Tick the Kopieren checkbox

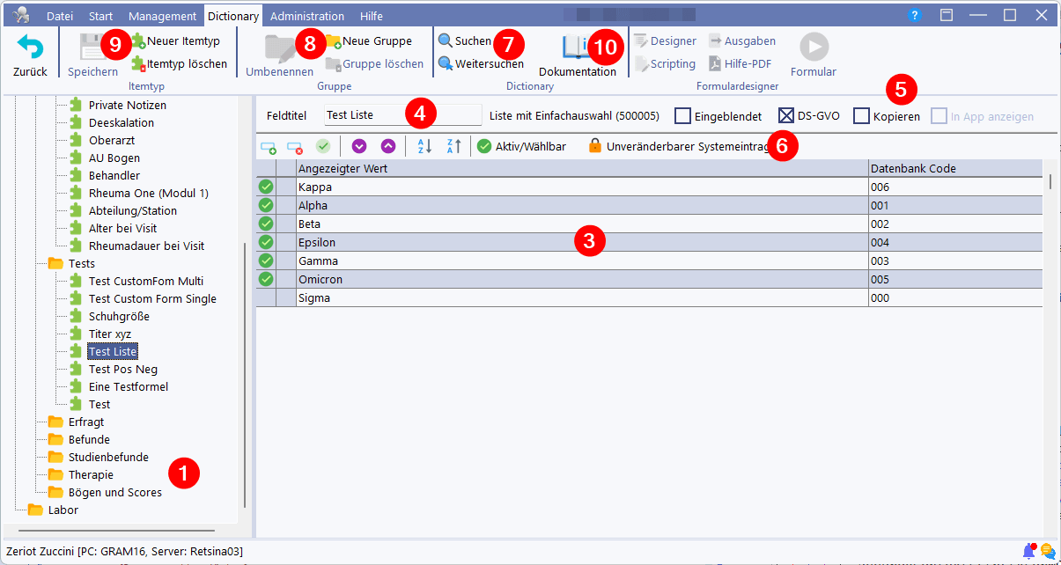861,116
